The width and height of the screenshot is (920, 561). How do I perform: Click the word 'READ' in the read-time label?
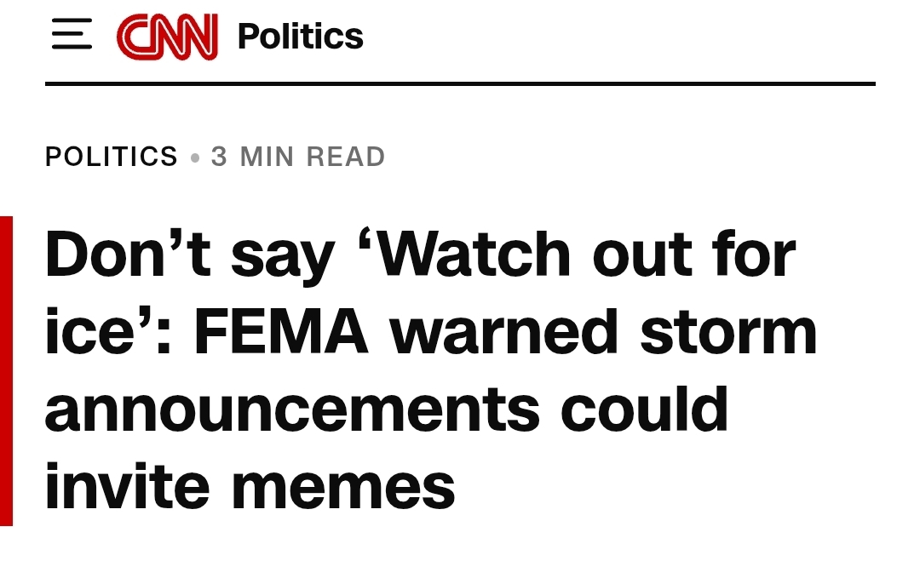[346, 157]
